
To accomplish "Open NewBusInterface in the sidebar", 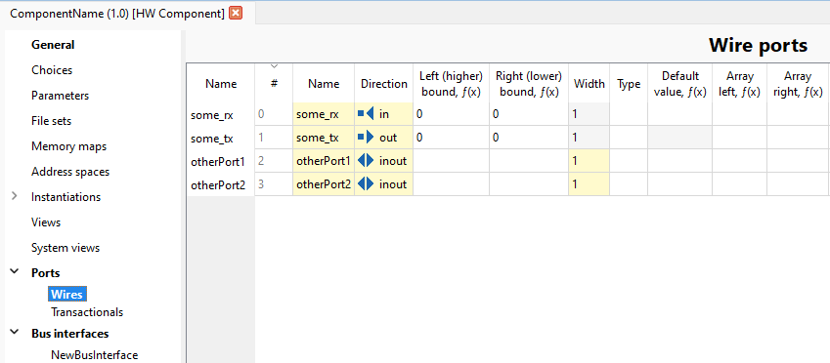I will [94, 354].
